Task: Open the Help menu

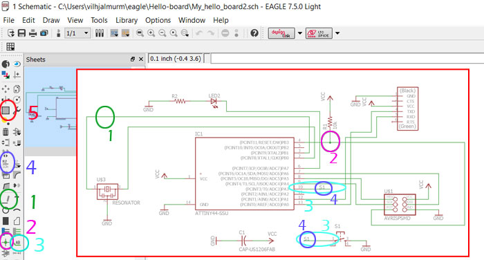Action: coord(221,20)
